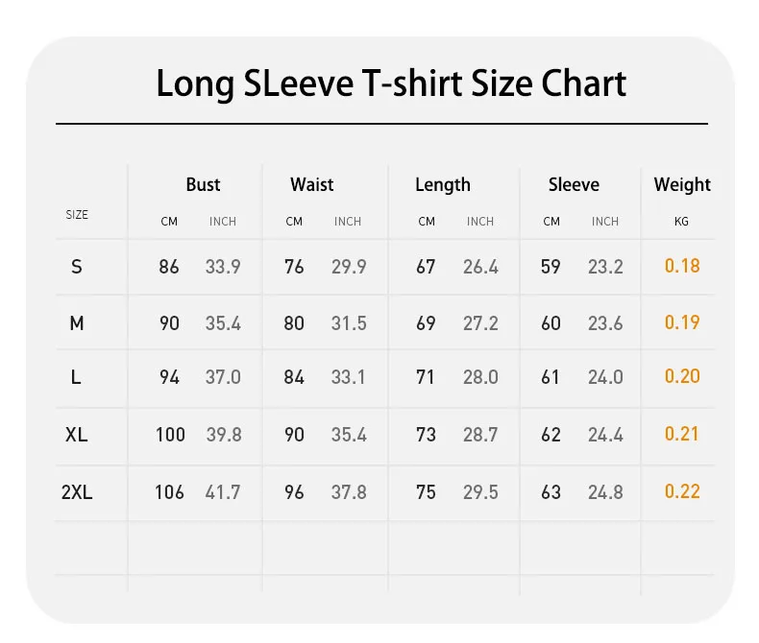The width and height of the screenshot is (759, 643).
Task: Select the 28.0 length inch value
Action: pos(480,377)
